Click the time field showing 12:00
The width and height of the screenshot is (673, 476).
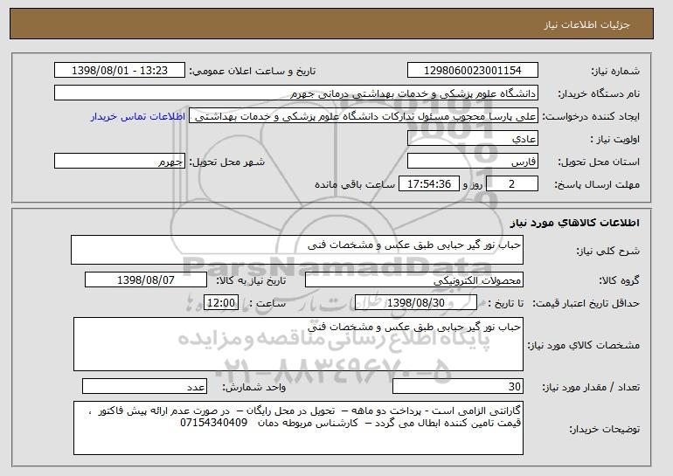[x=221, y=303]
